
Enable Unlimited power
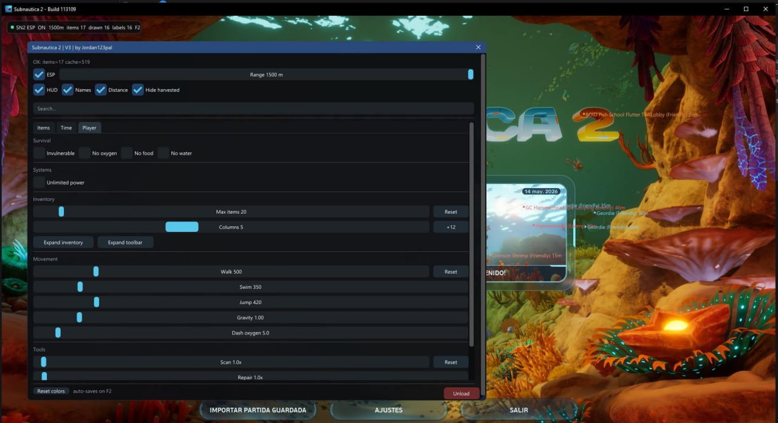pos(39,182)
